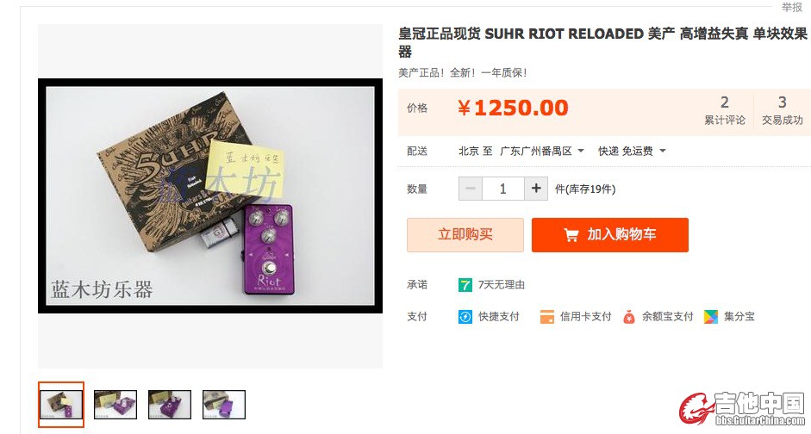The width and height of the screenshot is (811, 434).
Task: Open the 交易成功 transactions count
Action: click(x=782, y=110)
